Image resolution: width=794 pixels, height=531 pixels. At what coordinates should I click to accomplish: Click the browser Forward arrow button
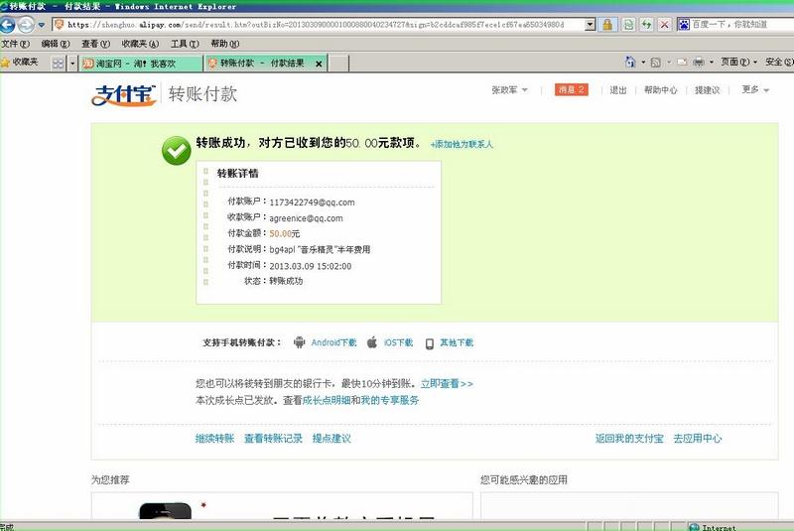[26, 24]
